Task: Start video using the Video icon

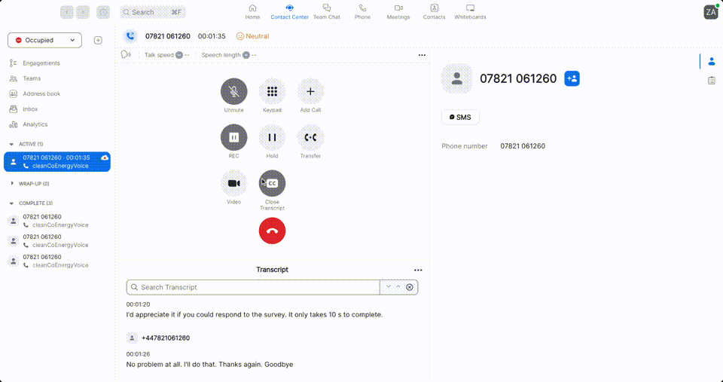Action: [x=233, y=183]
